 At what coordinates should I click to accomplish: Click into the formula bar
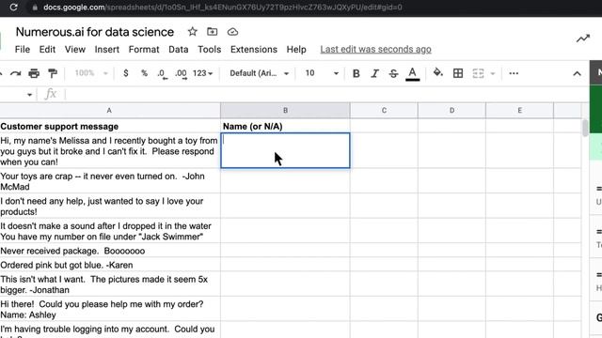coord(326,94)
